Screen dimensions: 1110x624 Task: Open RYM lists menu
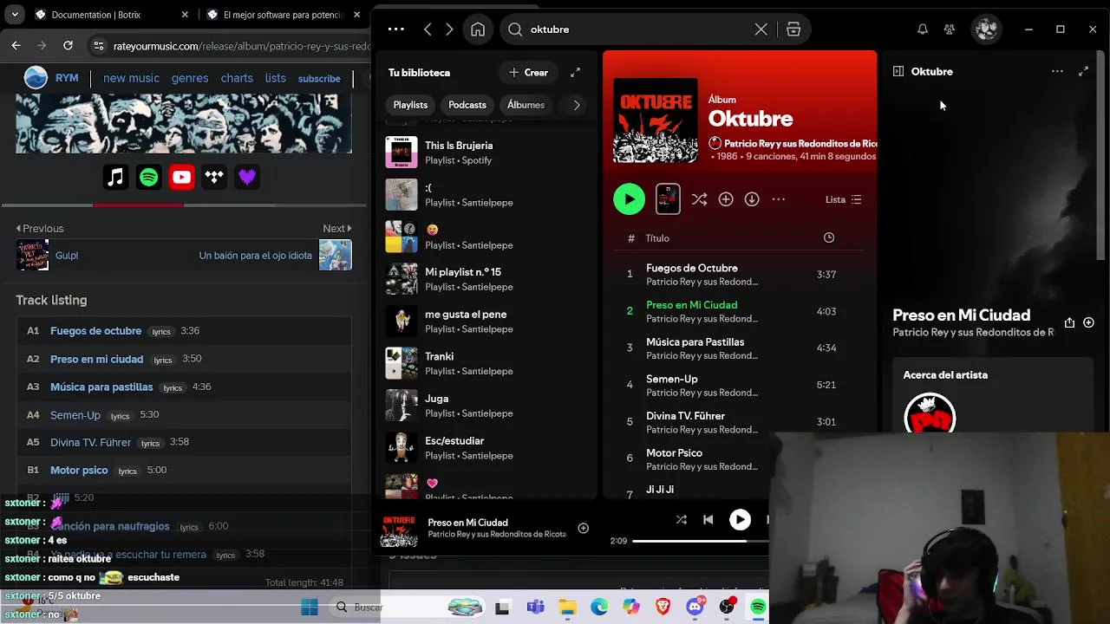tap(276, 78)
